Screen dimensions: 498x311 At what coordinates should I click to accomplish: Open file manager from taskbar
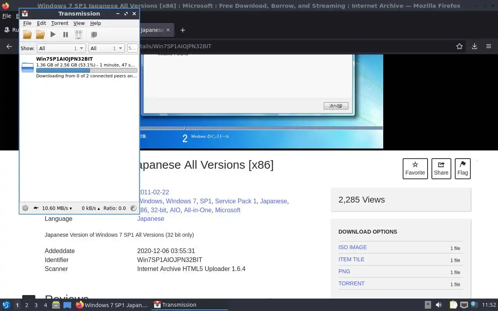56,305
